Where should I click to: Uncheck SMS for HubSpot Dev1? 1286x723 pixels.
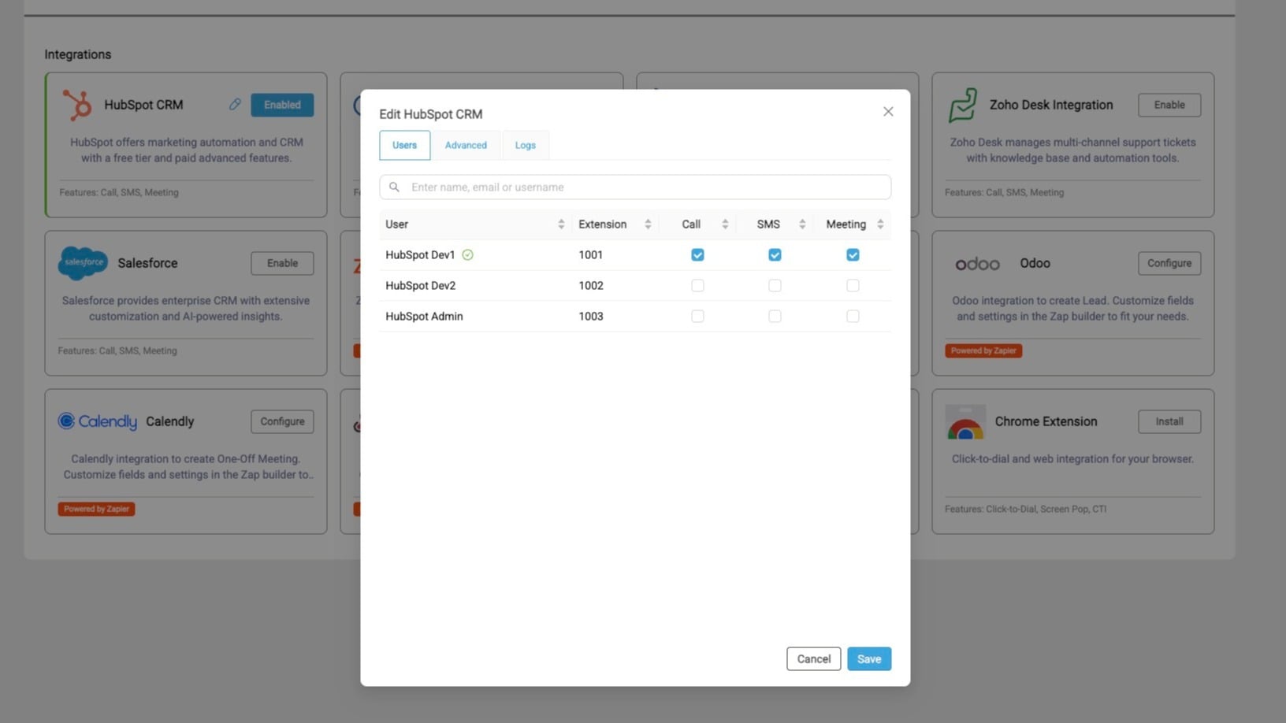coord(775,255)
